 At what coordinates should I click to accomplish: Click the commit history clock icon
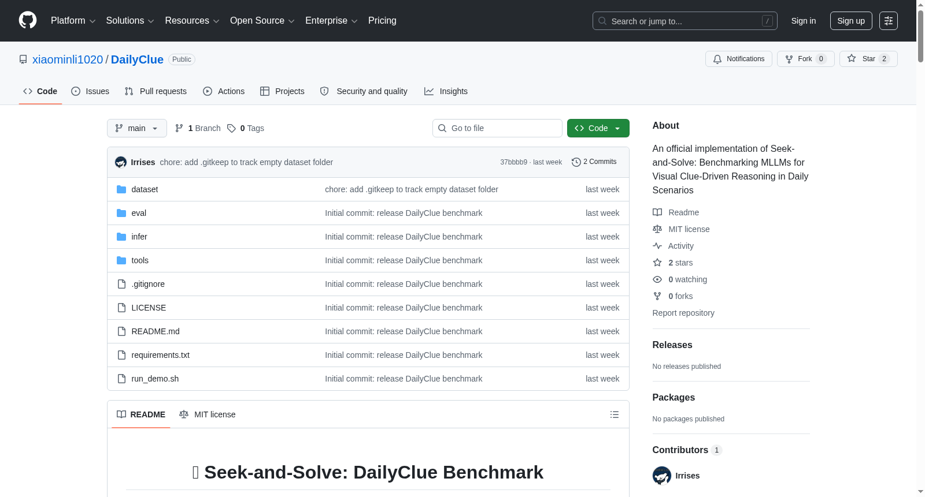point(576,162)
